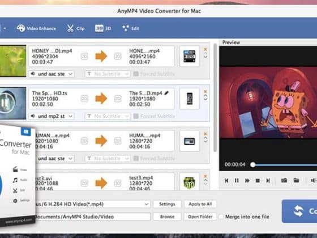The height and width of the screenshot is (238, 317).
Task: Click output file name 'HUMA....mp4'
Action: click(145, 135)
